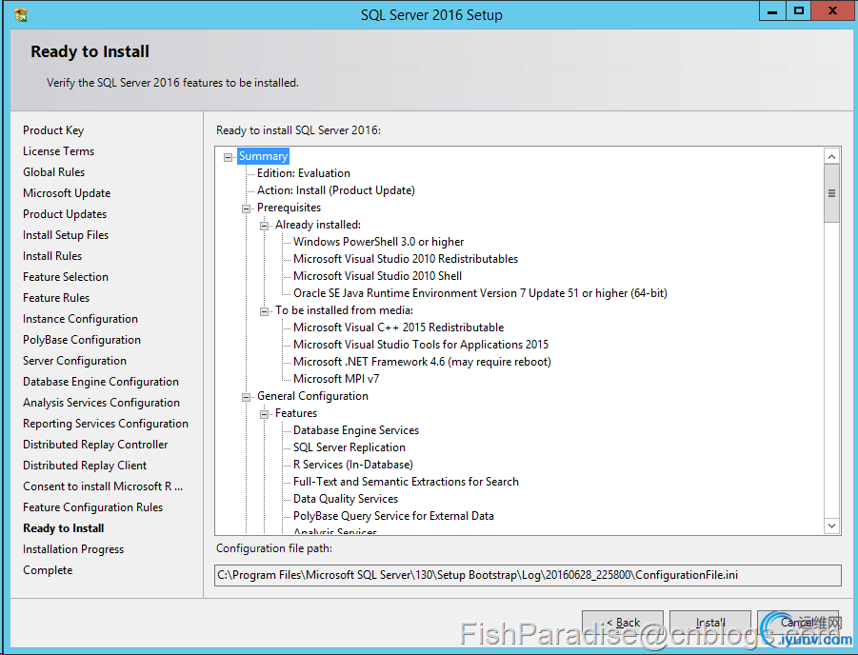
Task: Click Product Key step in sidebar
Action: pos(53,130)
